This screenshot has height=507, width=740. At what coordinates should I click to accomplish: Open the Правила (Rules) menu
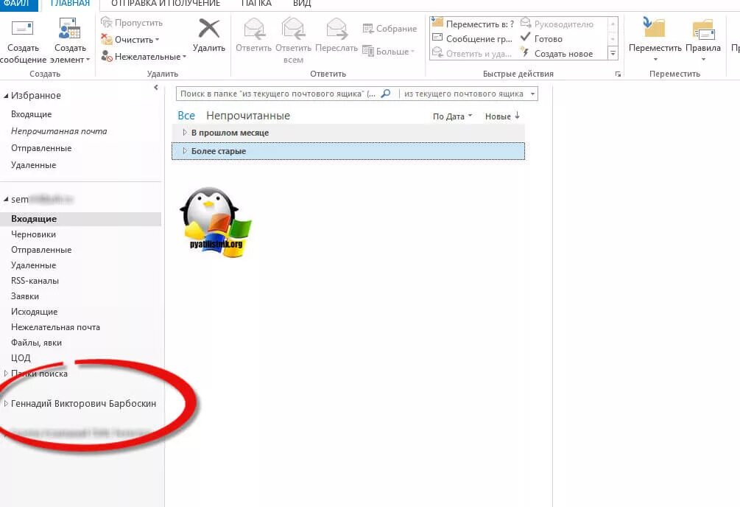(x=703, y=41)
